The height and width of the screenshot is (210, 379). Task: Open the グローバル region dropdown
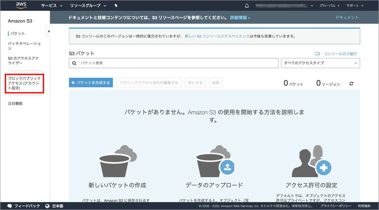tap(329, 6)
